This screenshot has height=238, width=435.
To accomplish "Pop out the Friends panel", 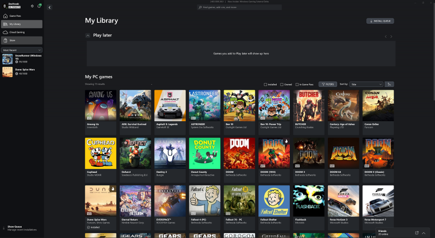I will coord(417,233).
